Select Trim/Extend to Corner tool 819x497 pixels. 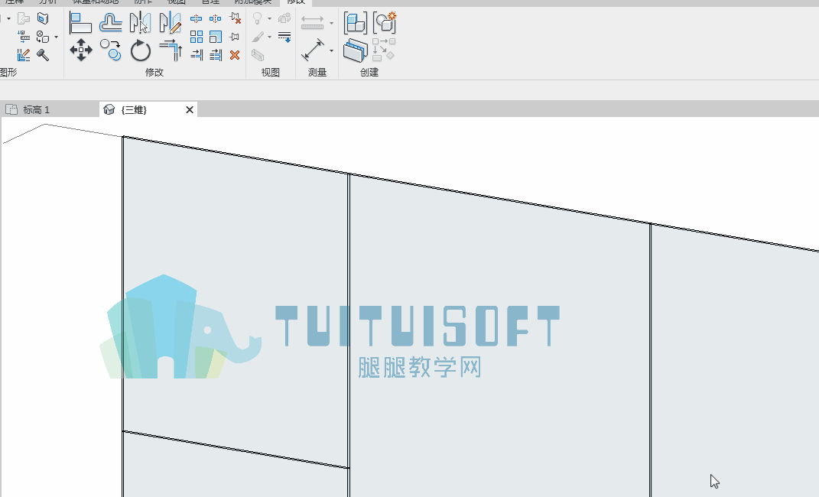171,50
